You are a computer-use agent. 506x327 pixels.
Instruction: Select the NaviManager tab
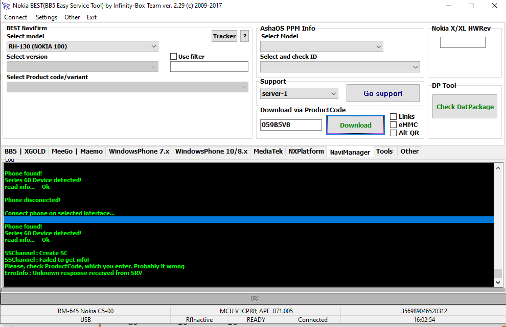tap(350, 152)
